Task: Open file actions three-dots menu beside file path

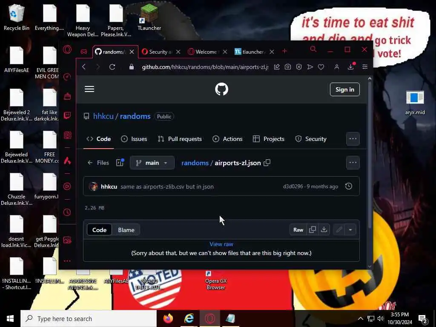Action: (x=353, y=163)
